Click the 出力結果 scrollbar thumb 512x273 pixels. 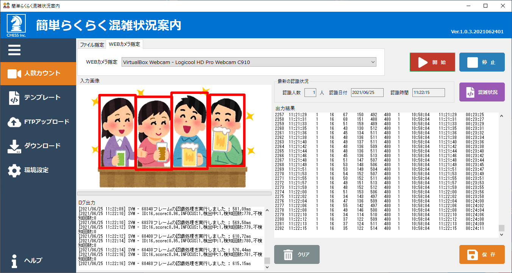[x=502, y=228]
